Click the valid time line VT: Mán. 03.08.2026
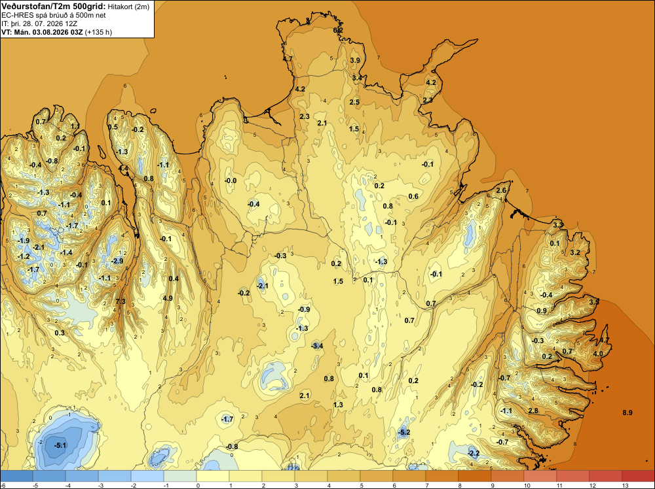Viewport: 655px width, 489px height. (x=42, y=32)
